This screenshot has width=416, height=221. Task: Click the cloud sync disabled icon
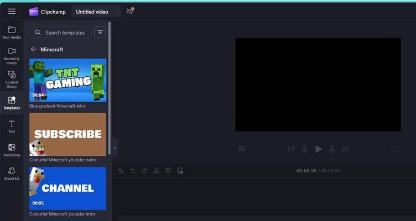130,11
